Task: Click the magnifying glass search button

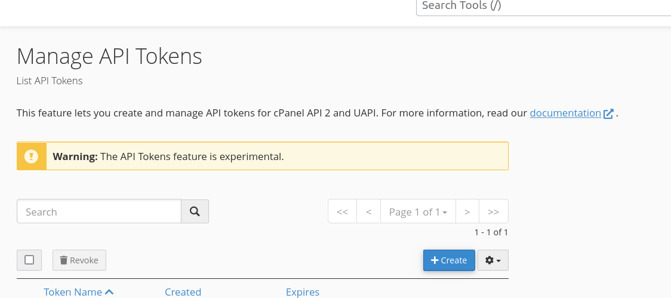Action: coord(195,211)
